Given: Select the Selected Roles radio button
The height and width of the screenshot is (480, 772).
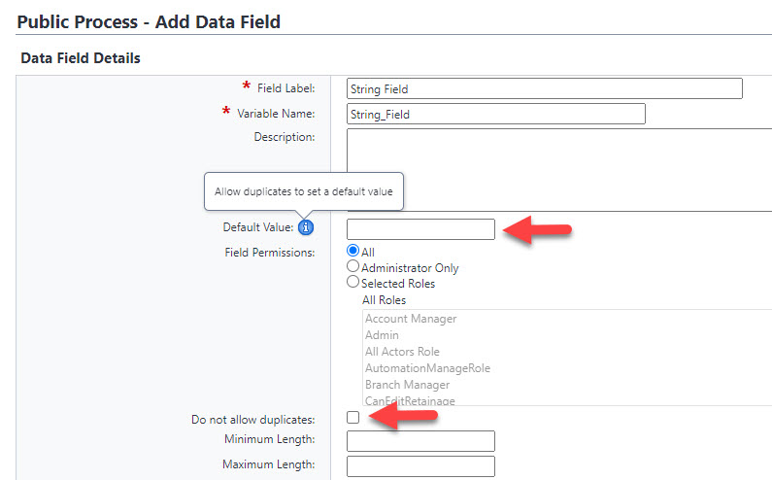Looking at the screenshot, I should [x=353, y=283].
